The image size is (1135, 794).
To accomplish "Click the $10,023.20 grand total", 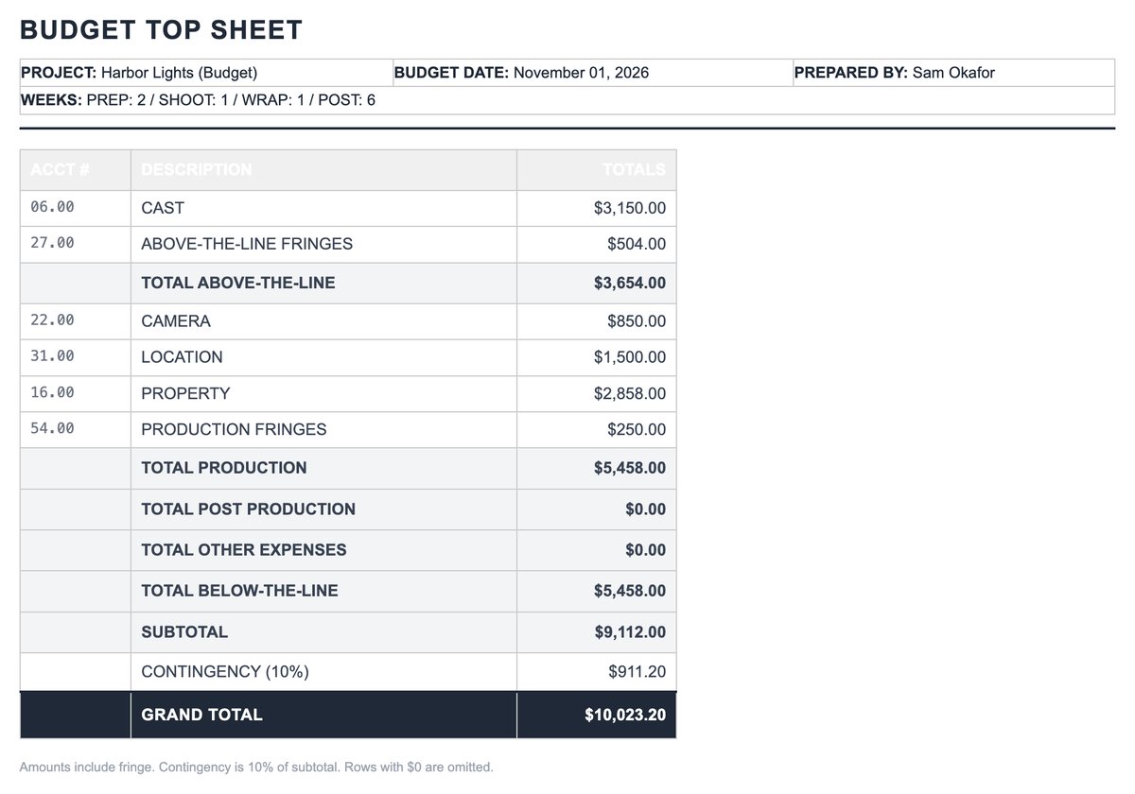I will (625, 715).
